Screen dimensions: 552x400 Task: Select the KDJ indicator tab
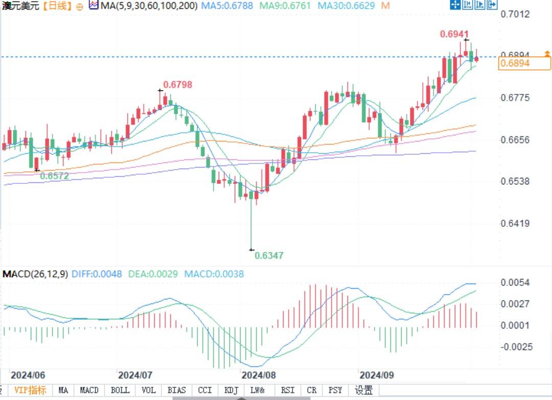point(232,390)
